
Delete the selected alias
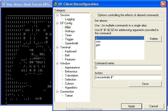154,39
